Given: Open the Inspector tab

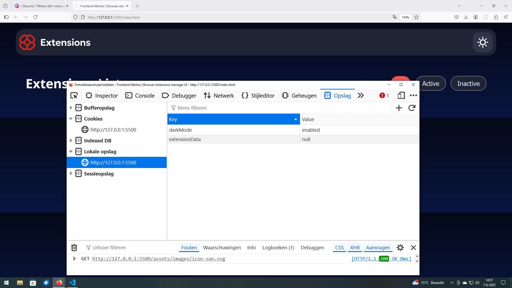Looking at the screenshot, I should pyautogui.click(x=102, y=95).
